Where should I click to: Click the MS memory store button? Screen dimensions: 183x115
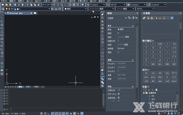(153, 64)
